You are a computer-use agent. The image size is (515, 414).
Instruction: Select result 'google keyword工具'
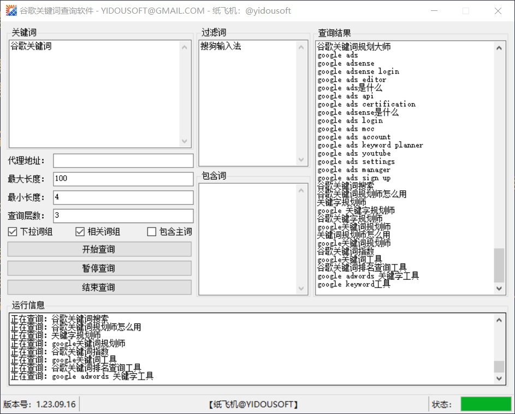(354, 284)
